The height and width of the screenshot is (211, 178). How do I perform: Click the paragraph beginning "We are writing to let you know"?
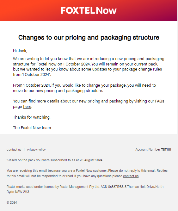tap(89, 67)
